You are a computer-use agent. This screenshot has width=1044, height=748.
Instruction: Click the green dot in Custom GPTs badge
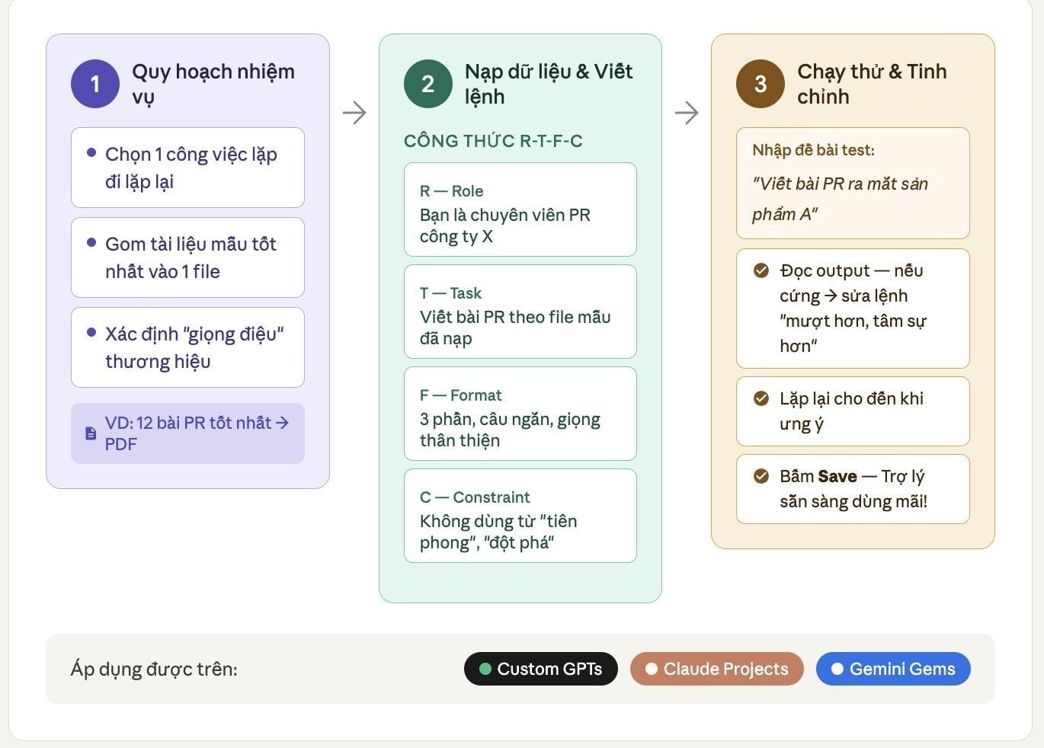pos(485,669)
